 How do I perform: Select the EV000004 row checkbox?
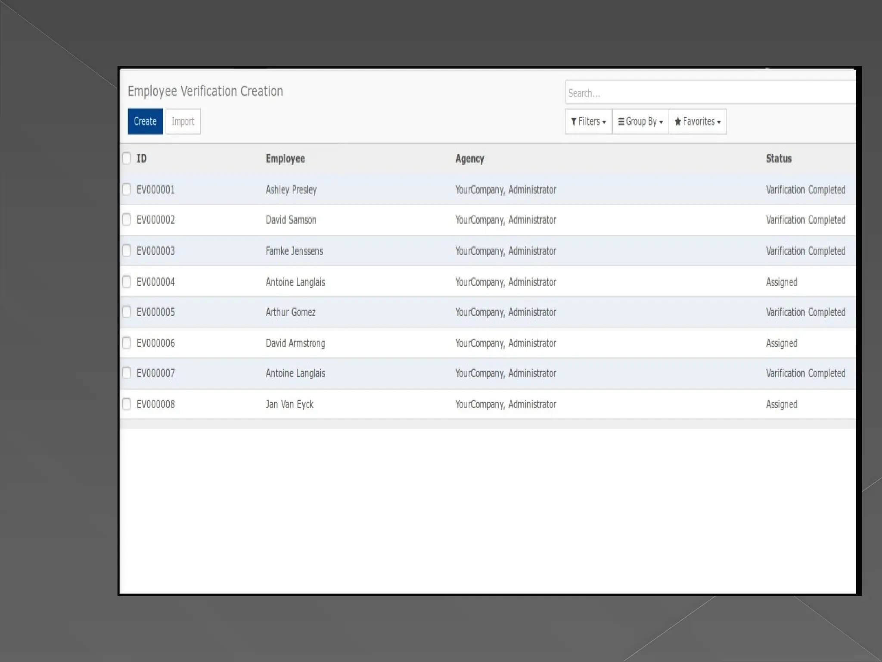tap(126, 281)
